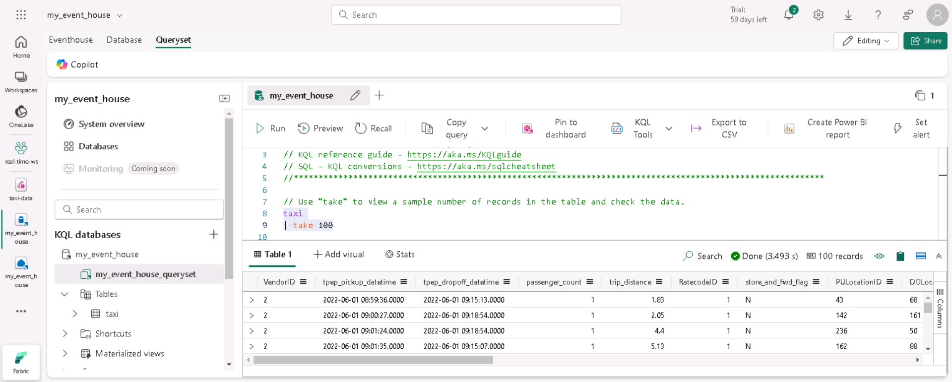Copy results to clipboard icon
The image size is (952, 382).
click(x=900, y=256)
